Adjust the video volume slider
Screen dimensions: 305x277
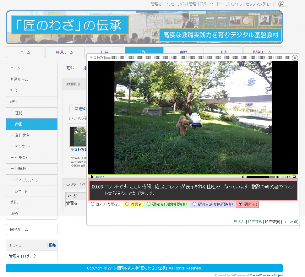pos(260,177)
